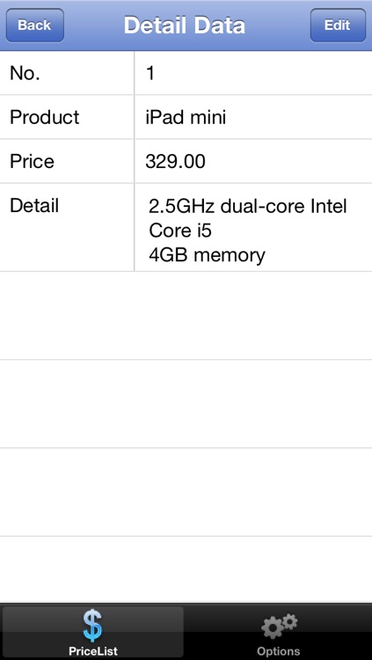Select the Product field label
372x660 pixels.
(45, 117)
